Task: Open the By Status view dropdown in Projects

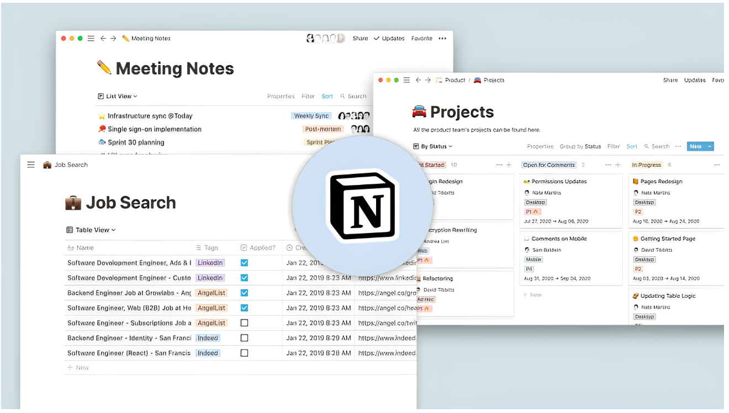Action: [432, 146]
